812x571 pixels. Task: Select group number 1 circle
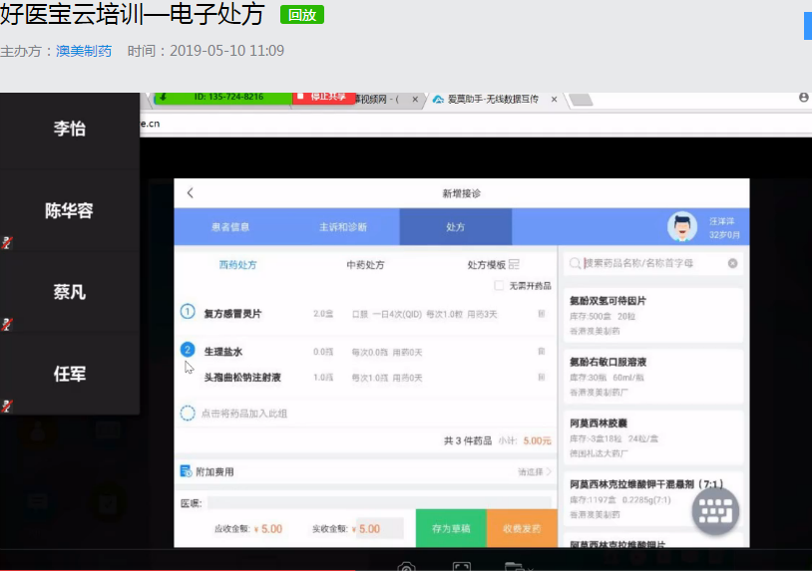[x=188, y=312]
